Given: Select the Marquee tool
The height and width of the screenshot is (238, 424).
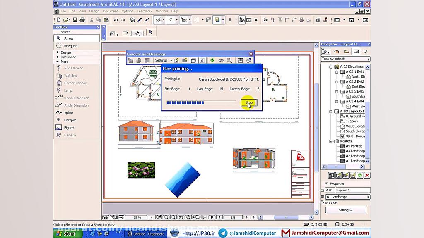Looking at the screenshot, I should tap(77, 46).
